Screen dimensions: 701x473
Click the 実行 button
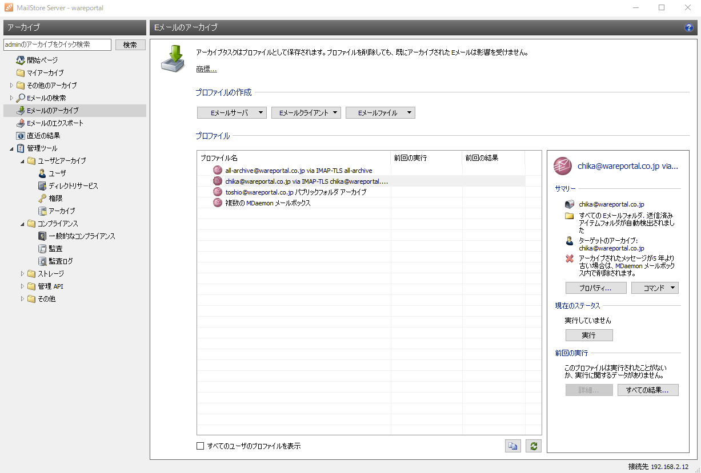pos(589,335)
